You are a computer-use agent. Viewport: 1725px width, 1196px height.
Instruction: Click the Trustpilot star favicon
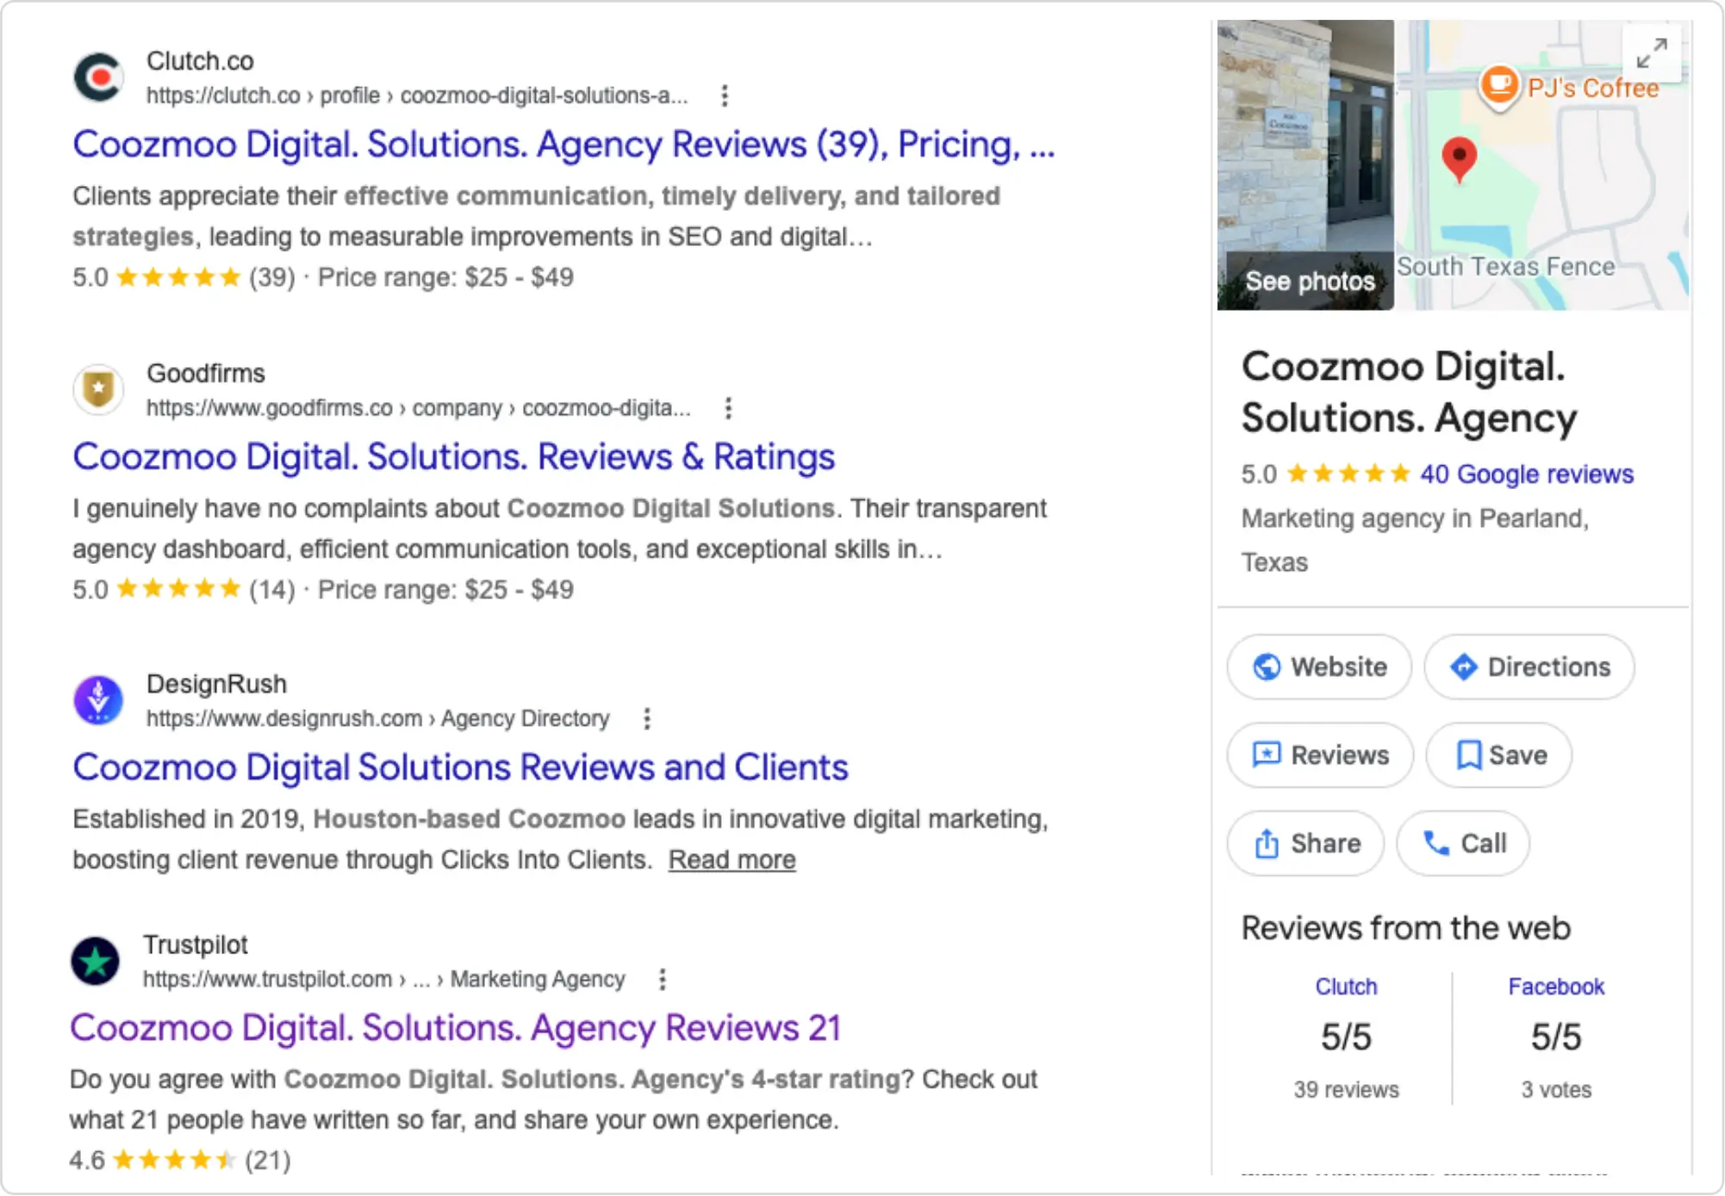click(97, 962)
